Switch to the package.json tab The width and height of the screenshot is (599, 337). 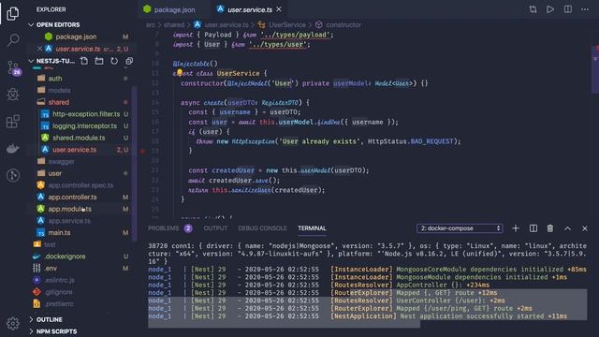pos(175,9)
